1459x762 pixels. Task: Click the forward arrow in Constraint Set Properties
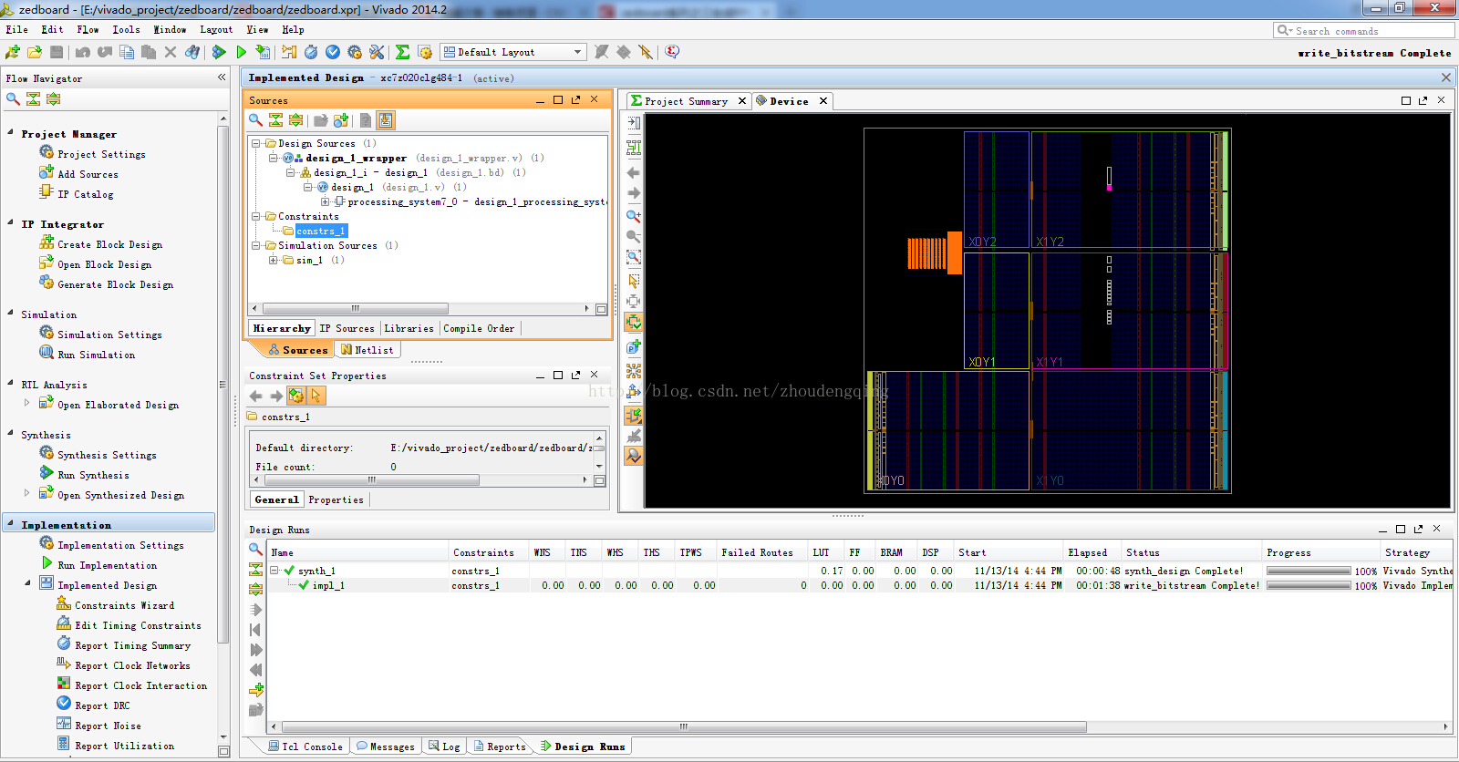[x=276, y=396]
